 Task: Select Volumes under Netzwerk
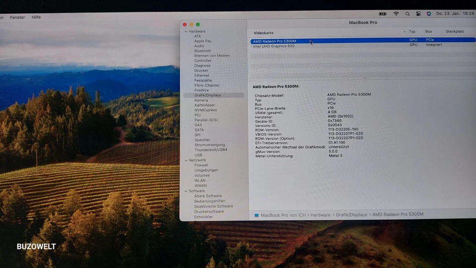tap(202, 175)
